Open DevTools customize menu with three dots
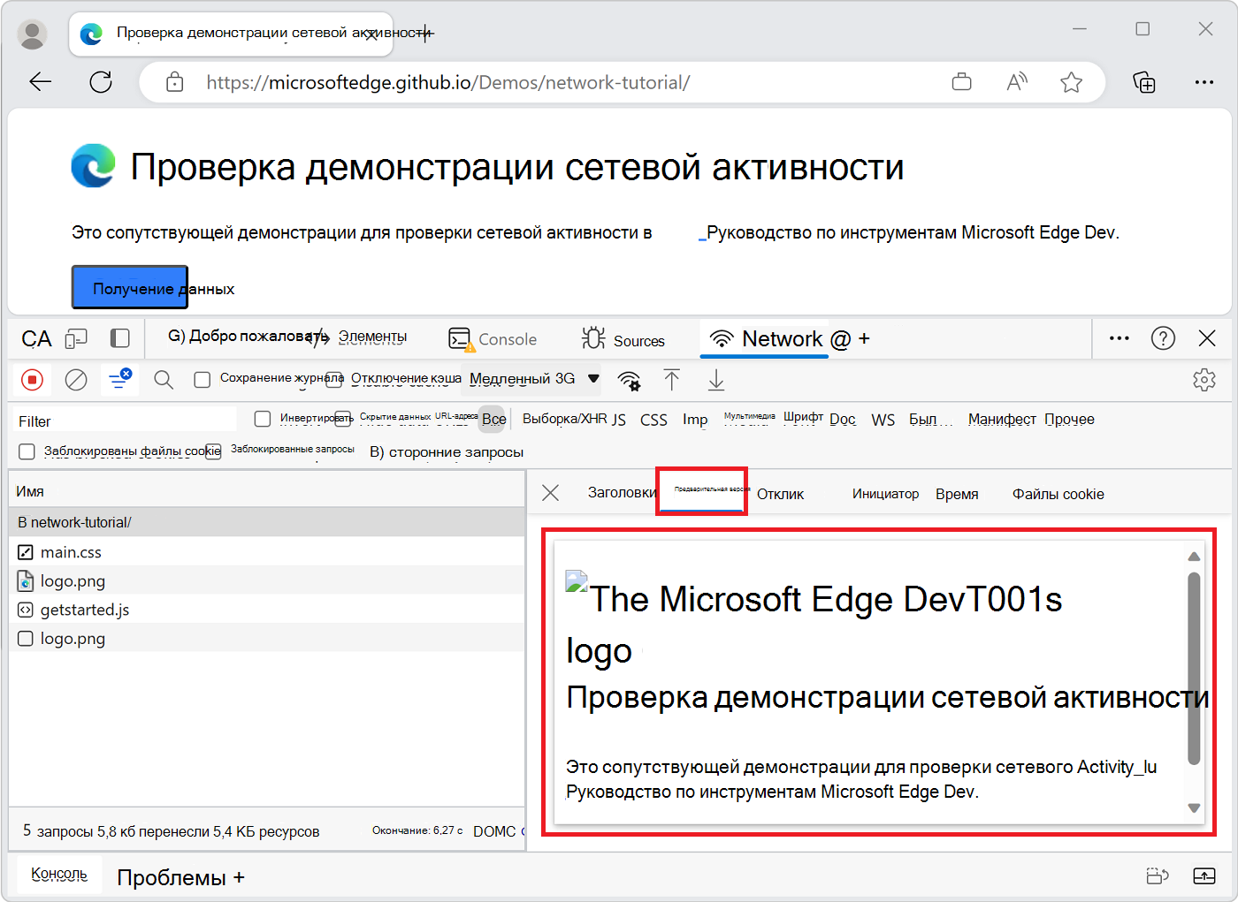The image size is (1238, 902). tap(1120, 338)
